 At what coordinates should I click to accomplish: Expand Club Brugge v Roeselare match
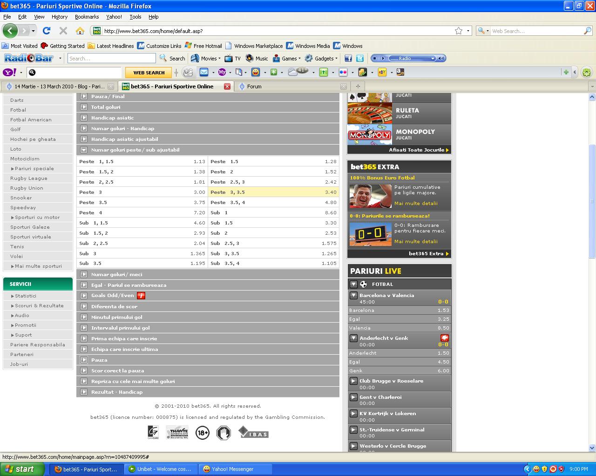(x=353, y=381)
